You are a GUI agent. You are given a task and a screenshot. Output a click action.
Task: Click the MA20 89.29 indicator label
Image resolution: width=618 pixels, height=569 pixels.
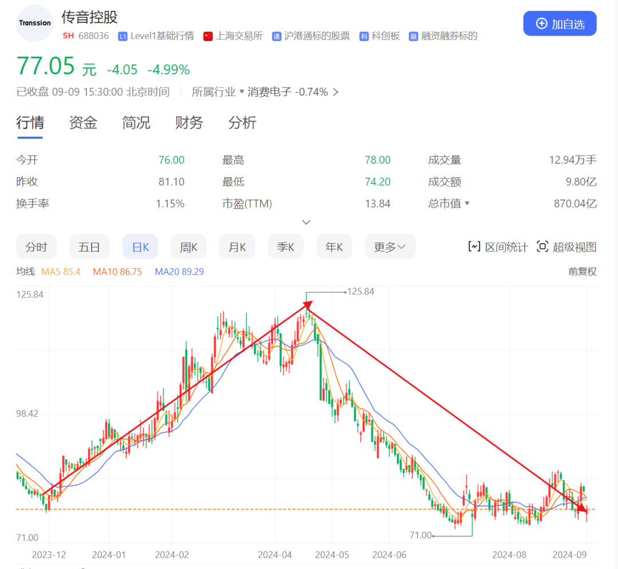pyautogui.click(x=179, y=272)
